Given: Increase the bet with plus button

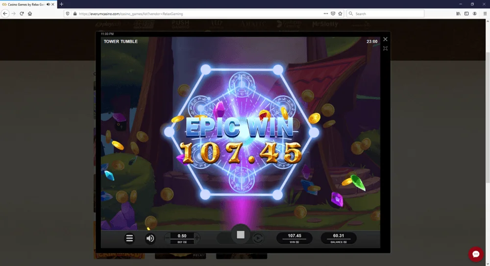Looking at the screenshot, I should (197, 238).
